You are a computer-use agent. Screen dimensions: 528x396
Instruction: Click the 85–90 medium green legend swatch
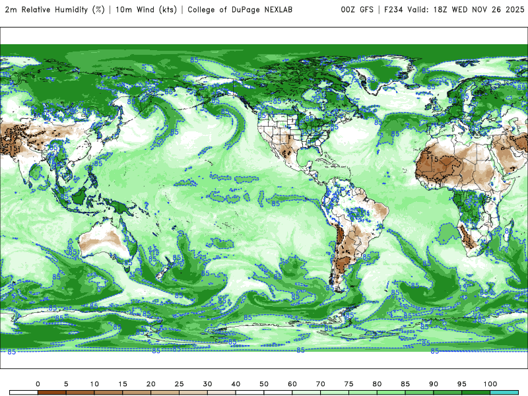point(420,393)
